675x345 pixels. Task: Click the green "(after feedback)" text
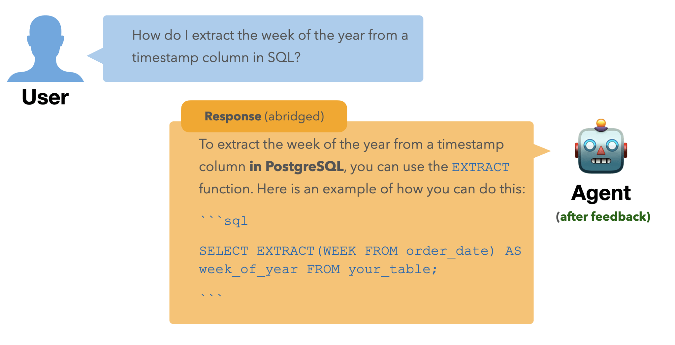pos(603,216)
